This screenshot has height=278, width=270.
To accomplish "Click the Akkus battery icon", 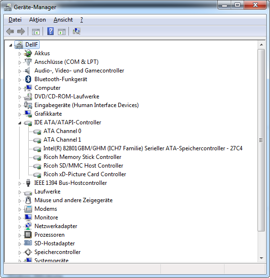I will 28,53.
